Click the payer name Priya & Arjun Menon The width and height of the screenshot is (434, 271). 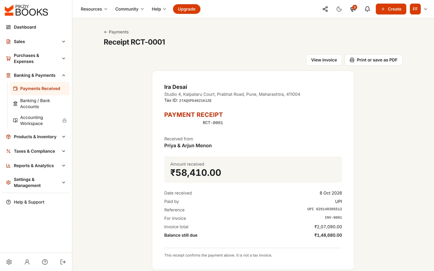[x=188, y=146]
